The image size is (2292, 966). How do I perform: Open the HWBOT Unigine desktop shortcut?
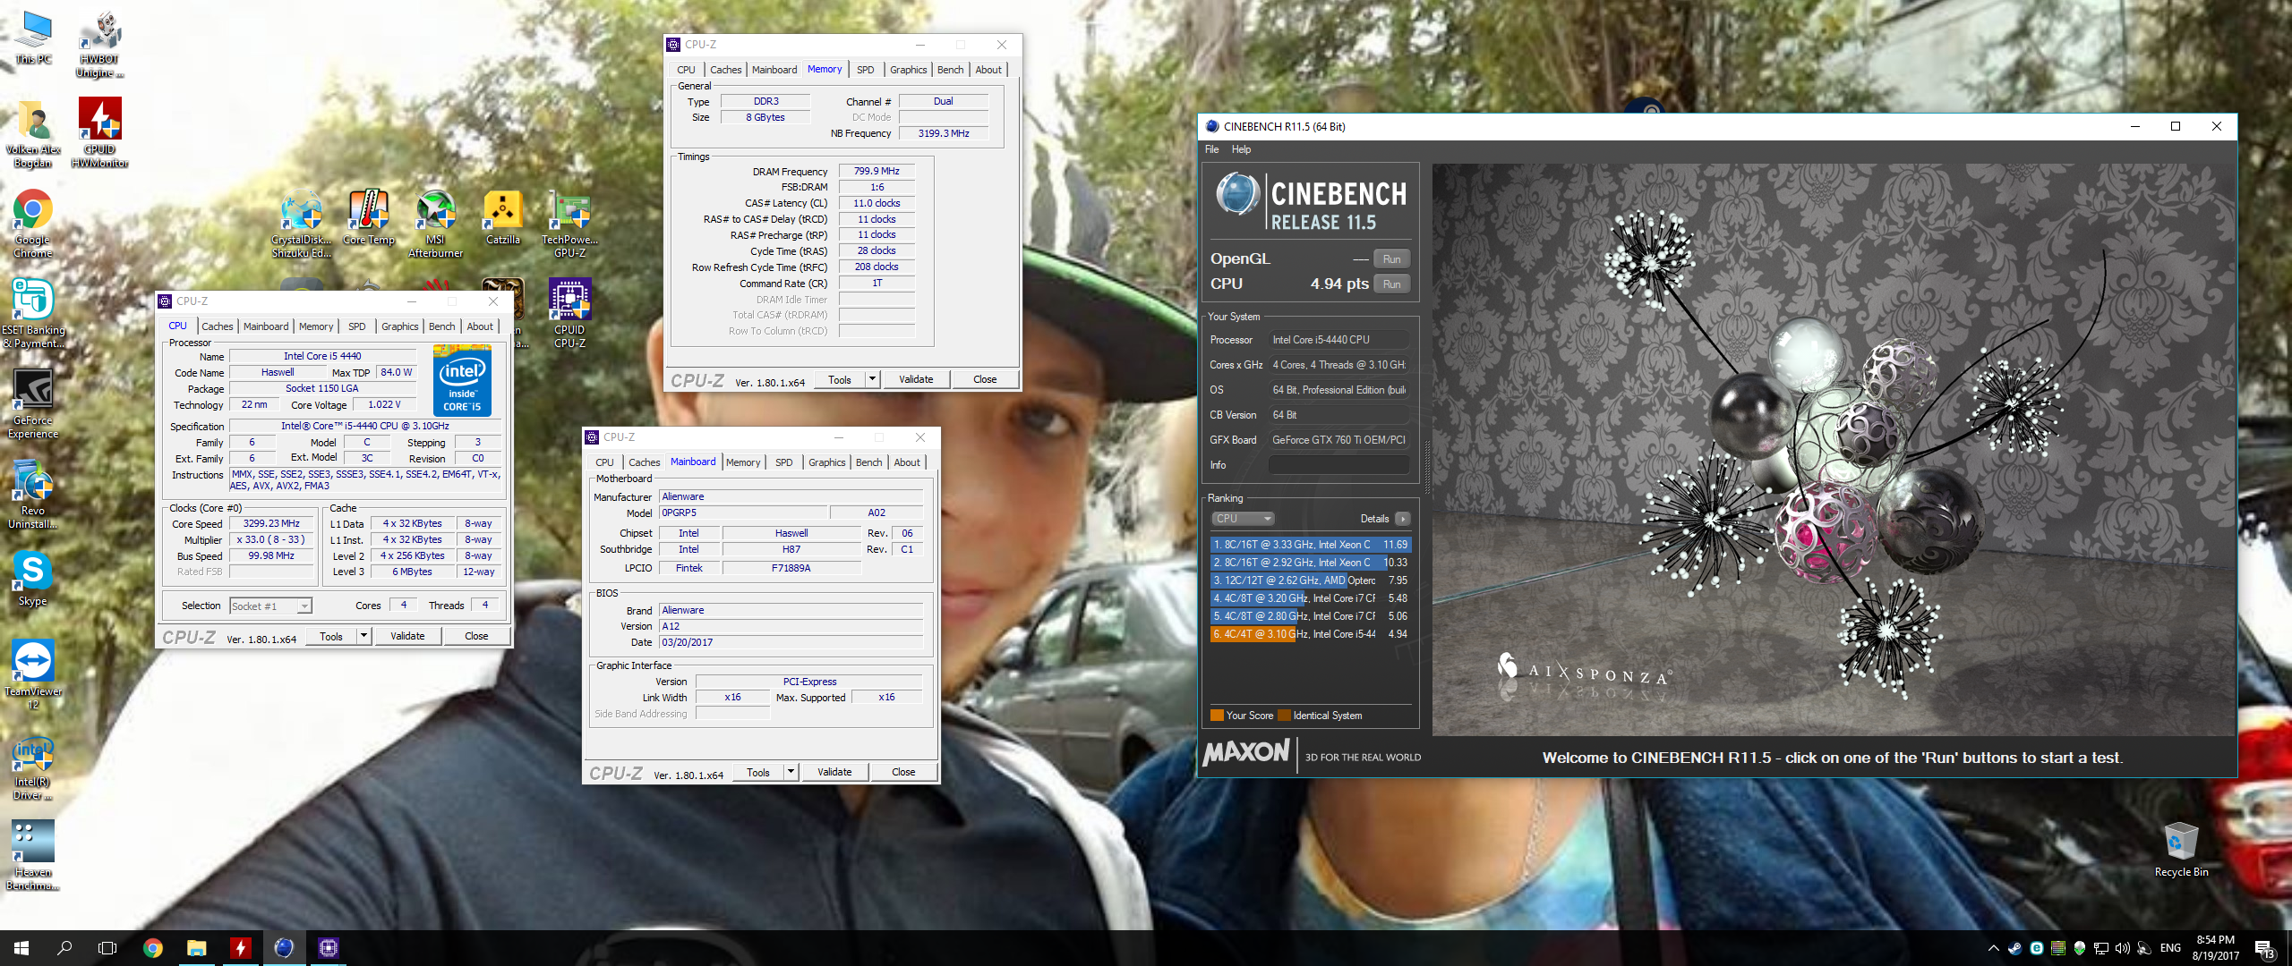tap(100, 45)
